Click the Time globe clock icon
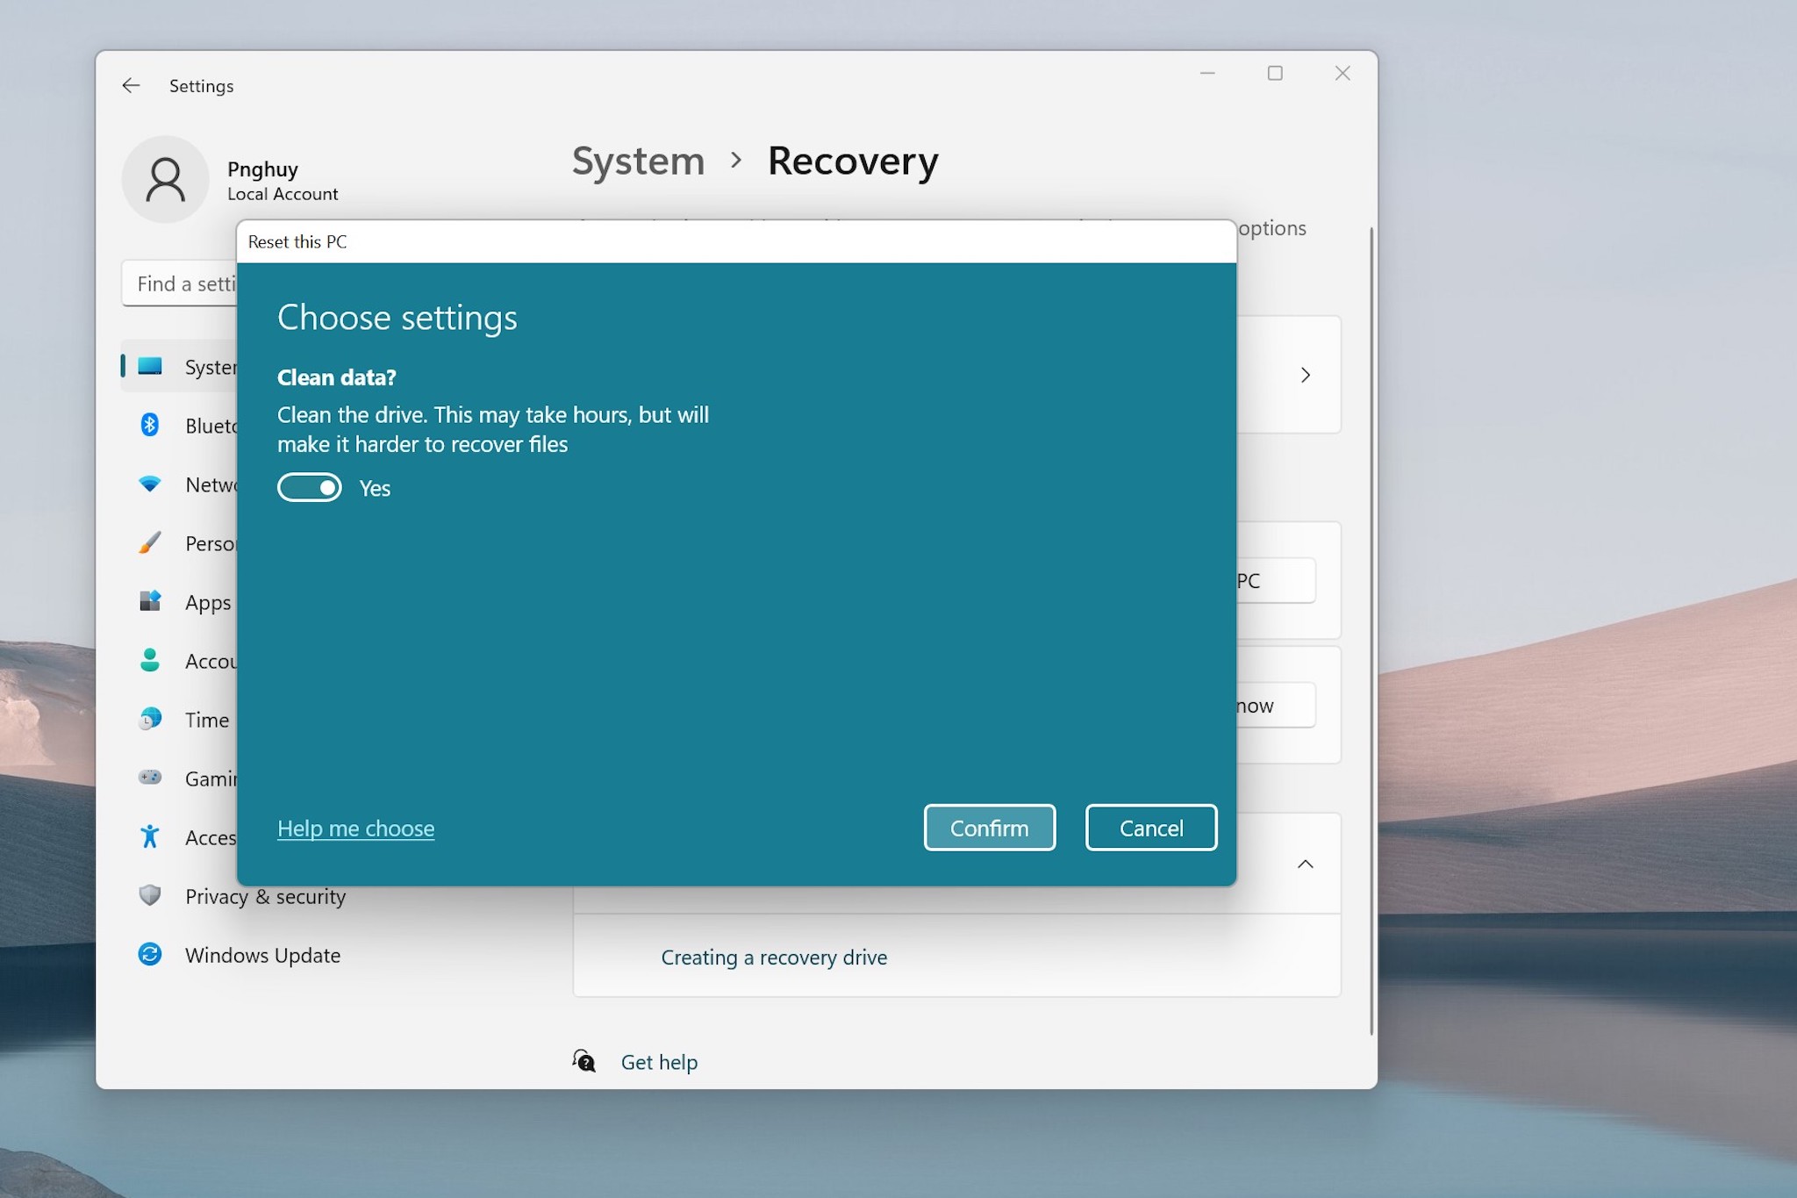This screenshot has height=1198, width=1797. click(x=150, y=719)
